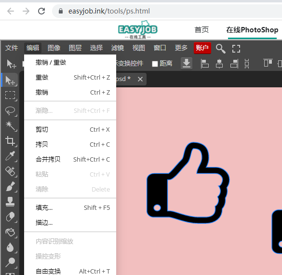Click the thumbs-up shape on the canvas
The height and width of the screenshot is (275, 282).
pos(188,183)
